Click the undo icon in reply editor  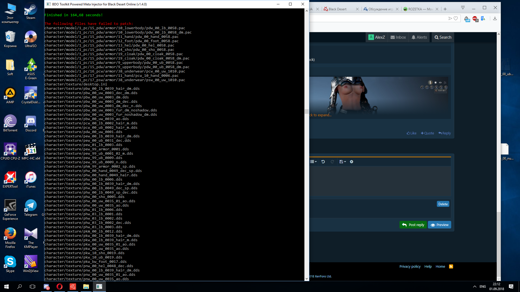click(x=323, y=162)
